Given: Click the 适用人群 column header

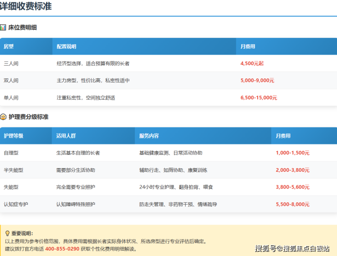Looking at the screenshot, I should click(66, 136).
